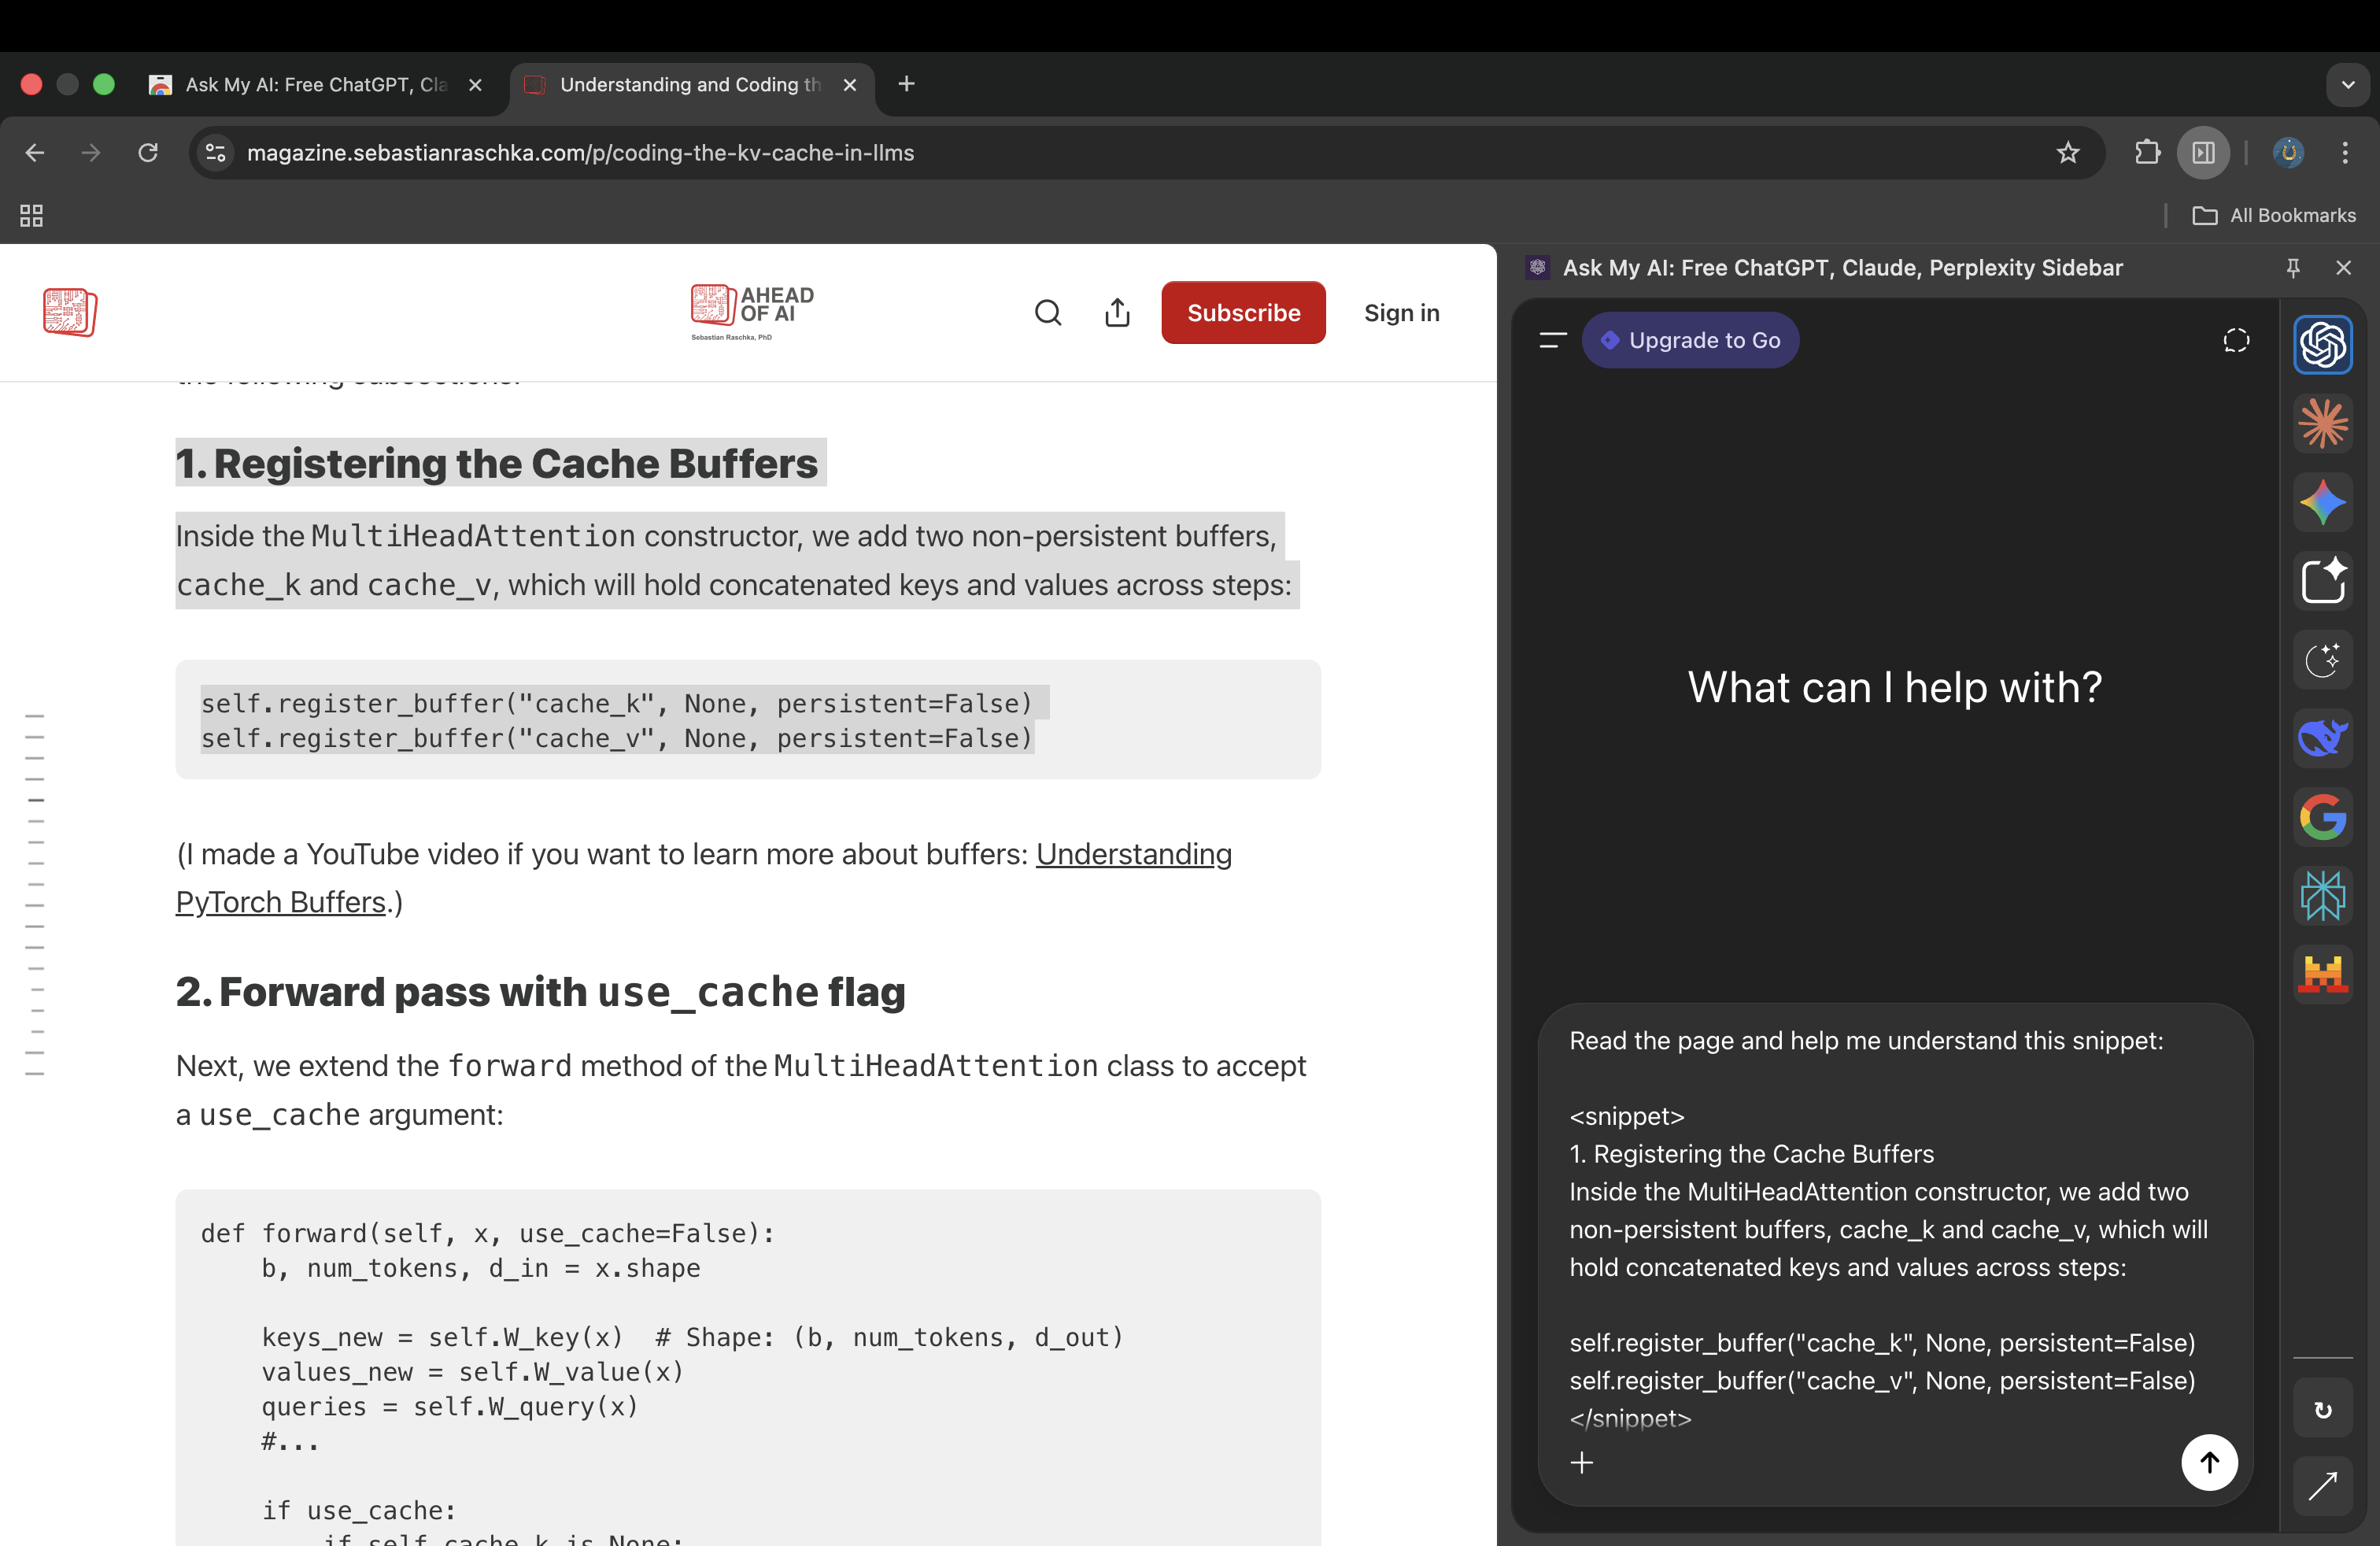Screen dimensions: 2380x1546
Task: Select the Google search icon in sidebar
Action: click(2323, 817)
